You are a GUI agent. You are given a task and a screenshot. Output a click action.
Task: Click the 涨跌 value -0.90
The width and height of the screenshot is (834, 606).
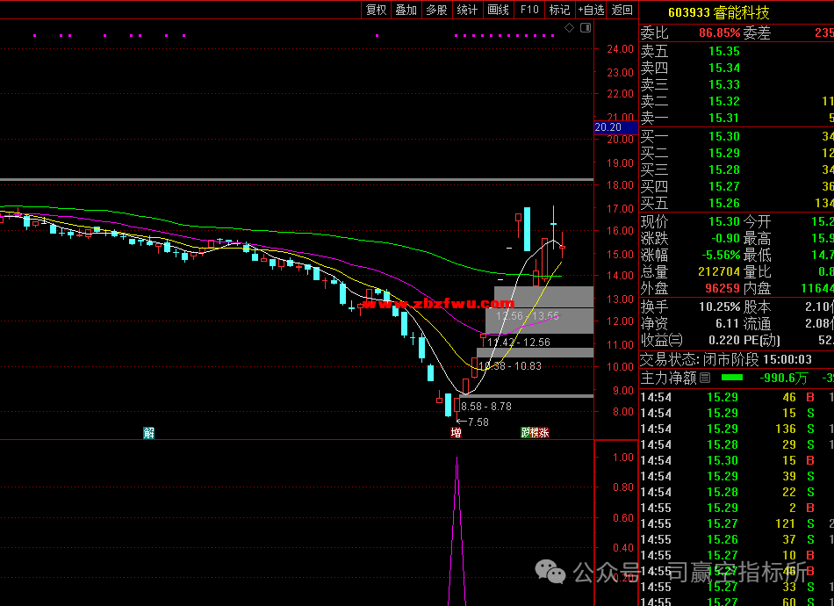(x=725, y=238)
